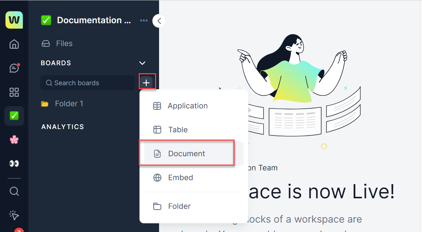Viewport: 422px width, 232px height.
Task: Collapse the sidebar with arrow button
Action: (x=159, y=21)
